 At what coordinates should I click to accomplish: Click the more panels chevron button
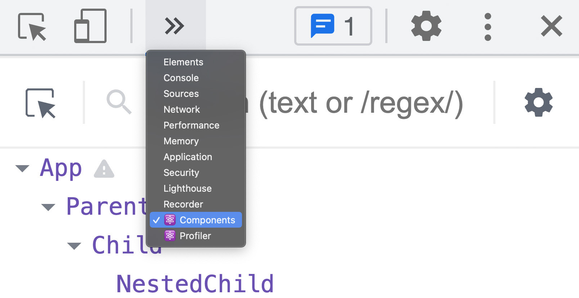175,26
